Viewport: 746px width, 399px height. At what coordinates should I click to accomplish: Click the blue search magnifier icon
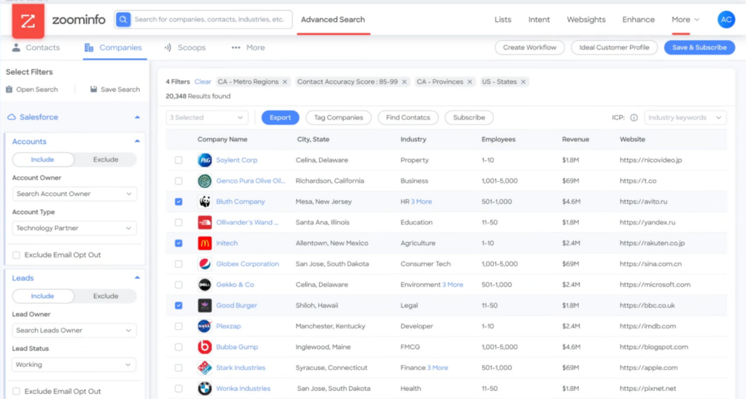click(x=123, y=20)
